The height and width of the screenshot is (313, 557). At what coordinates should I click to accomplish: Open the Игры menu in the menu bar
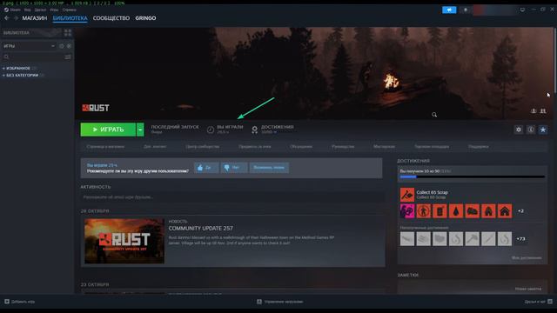tap(54, 10)
